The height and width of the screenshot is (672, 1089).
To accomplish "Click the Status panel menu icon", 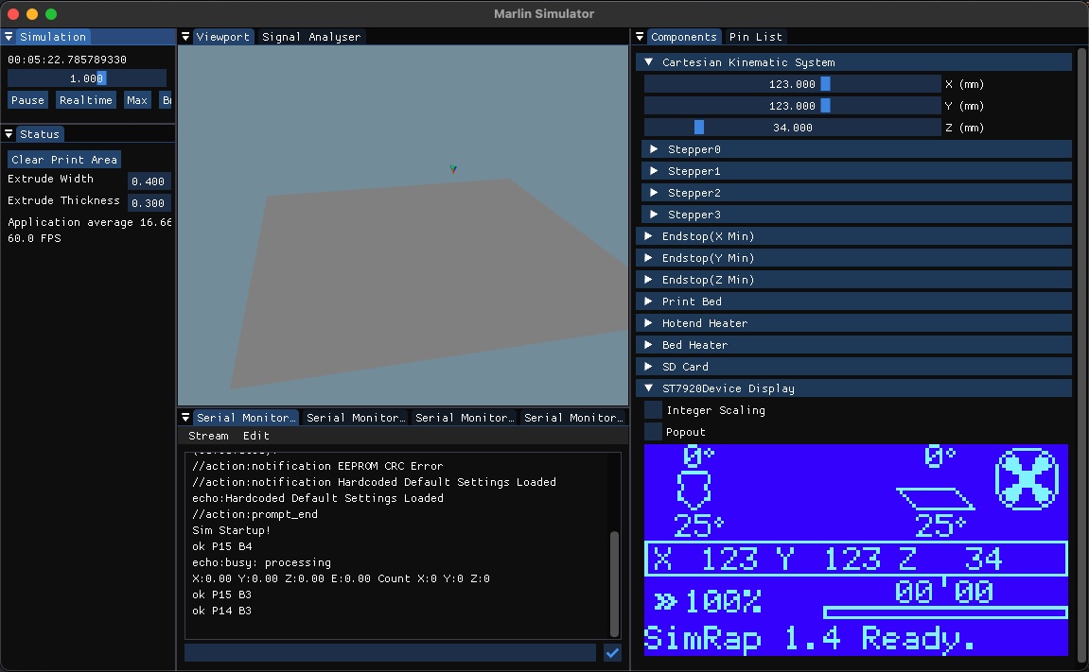I will click(9, 133).
